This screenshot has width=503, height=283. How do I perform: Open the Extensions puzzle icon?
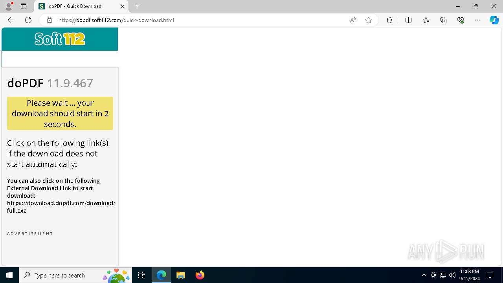pyautogui.click(x=389, y=20)
